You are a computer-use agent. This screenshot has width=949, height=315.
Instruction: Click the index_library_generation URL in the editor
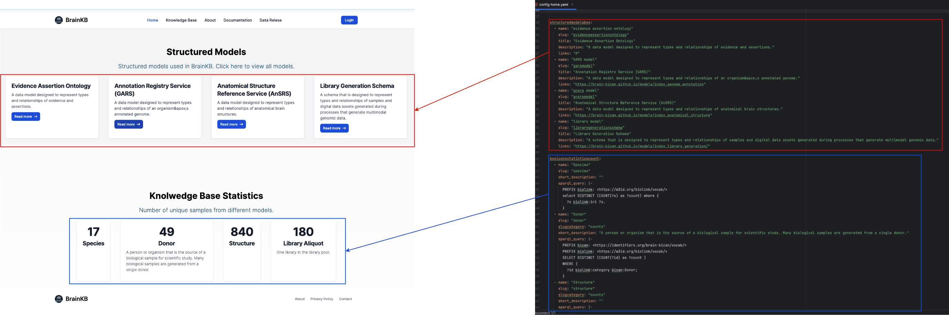point(641,146)
